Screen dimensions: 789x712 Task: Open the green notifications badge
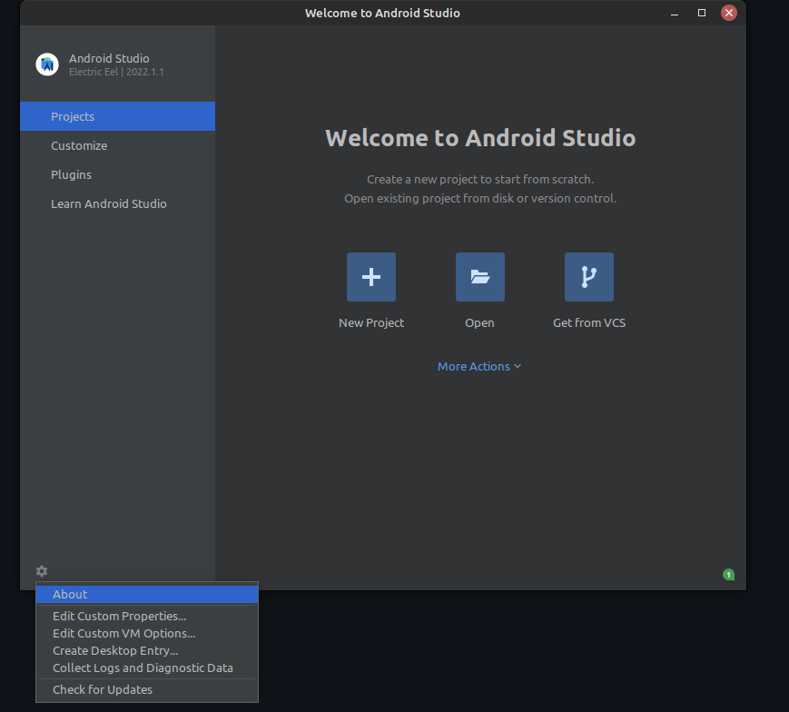[x=728, y=575]
